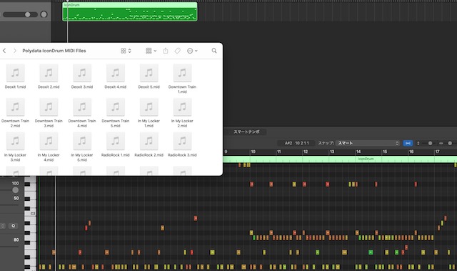
Task: Click the Finder tag icon
Action: coord(178,51)
